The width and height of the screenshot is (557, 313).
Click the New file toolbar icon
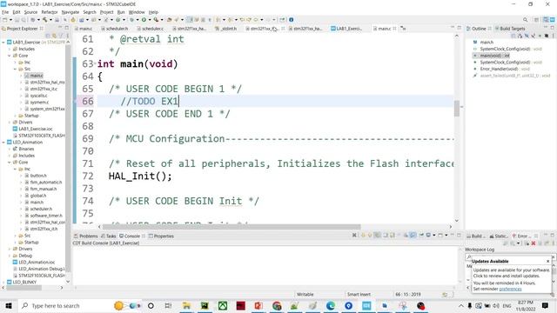pyautogui.click(x=5, y=20)
